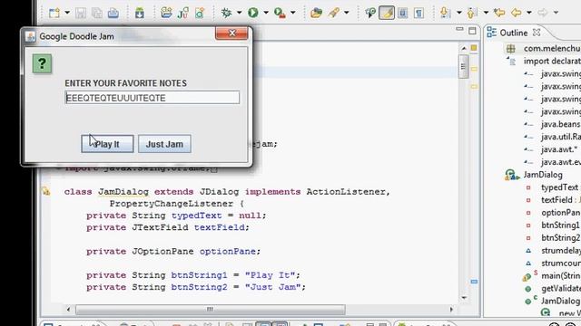Toggle the breadcrumb toolbar icon

point(370,13)
